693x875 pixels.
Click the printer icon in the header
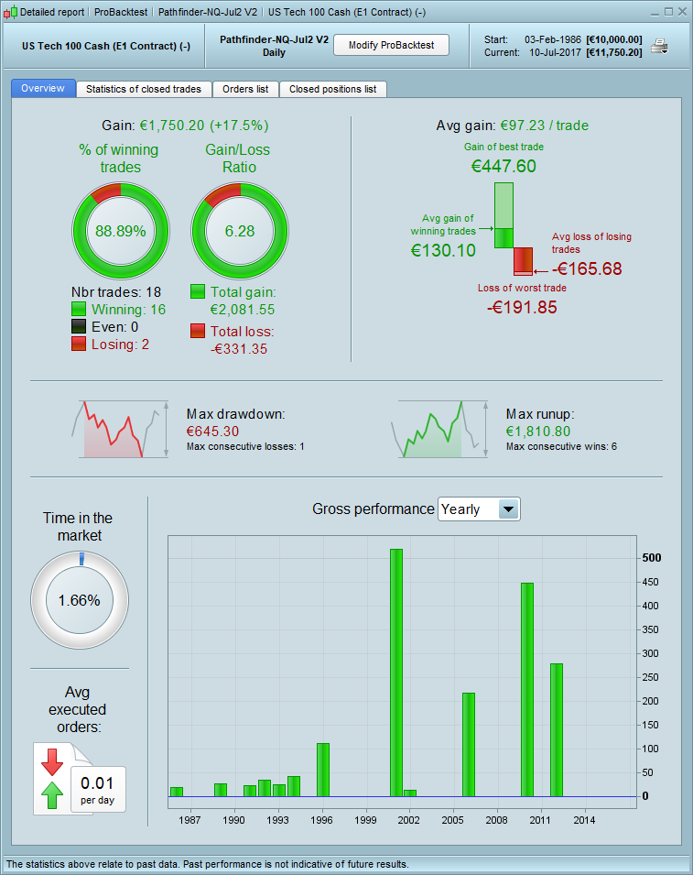pos(659,47)
